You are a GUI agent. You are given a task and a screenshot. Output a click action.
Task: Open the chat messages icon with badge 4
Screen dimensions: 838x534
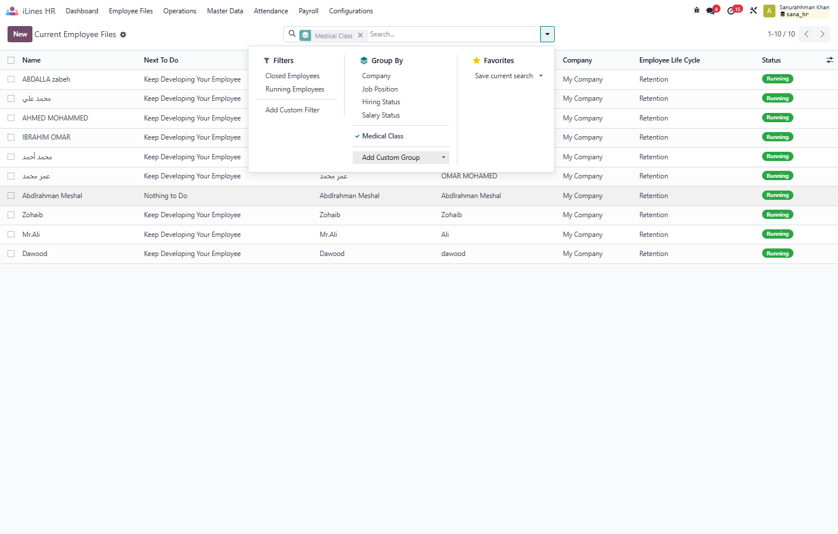click(712, 10)
